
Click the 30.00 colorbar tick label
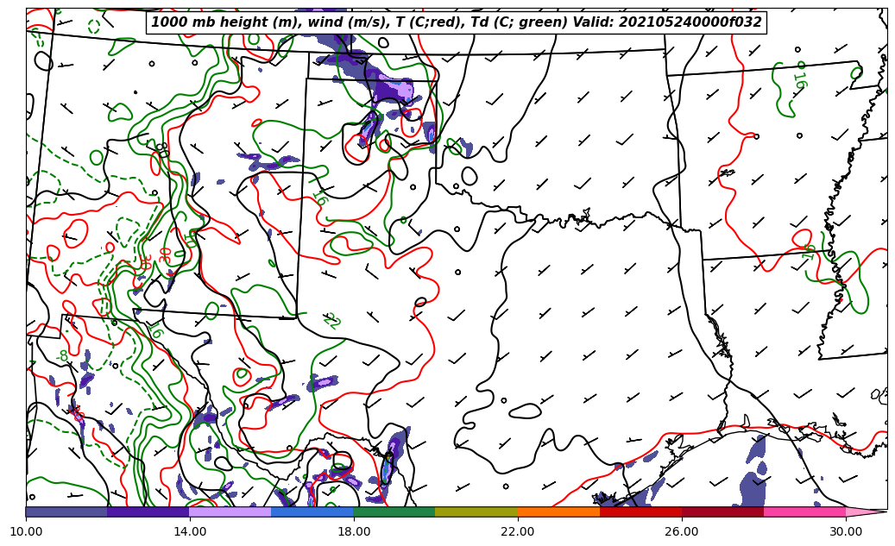tap(846, 531)
